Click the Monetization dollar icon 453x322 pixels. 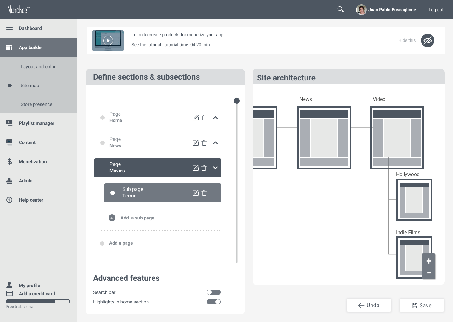9,162
